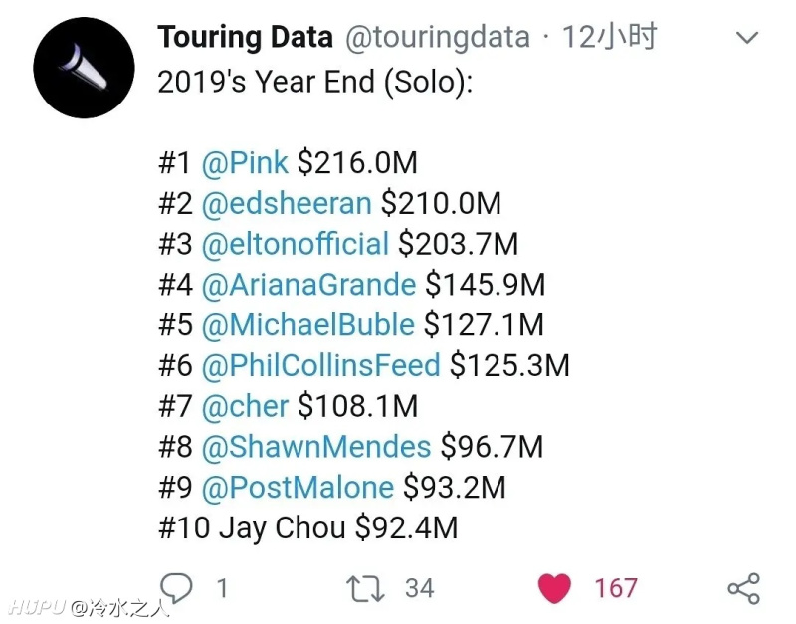This screenshot has height=624, width=796.
Task: Open Touring Data profile avatar
Action: tap(84, 68)
